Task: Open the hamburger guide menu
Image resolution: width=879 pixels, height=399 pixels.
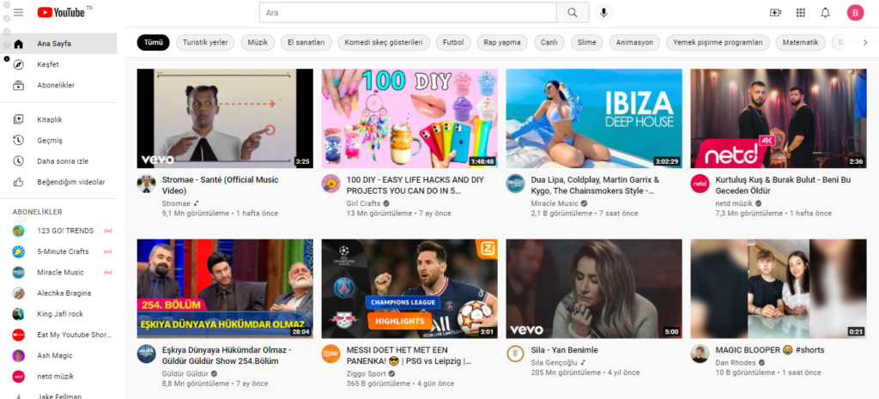Action: tap(19, 12)
